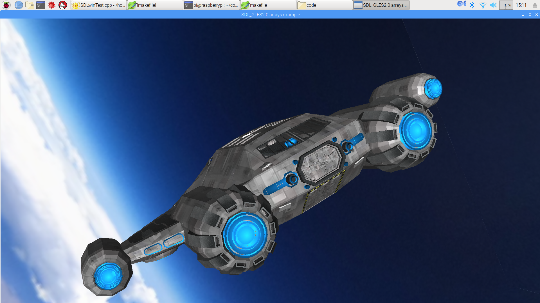The height and width of the screenshot is (303, 540).
Task: Click the 15:11 panel clock
Action: click(x=521, y=5)
